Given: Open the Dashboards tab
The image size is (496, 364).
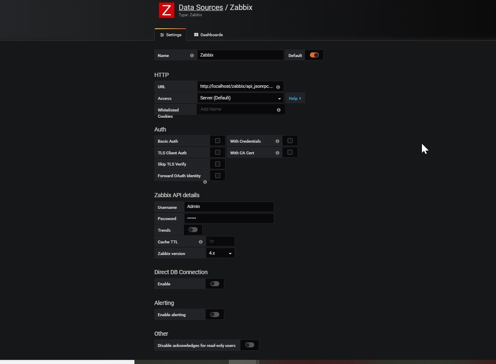Looking at the screenshot, I should (208, 35).
